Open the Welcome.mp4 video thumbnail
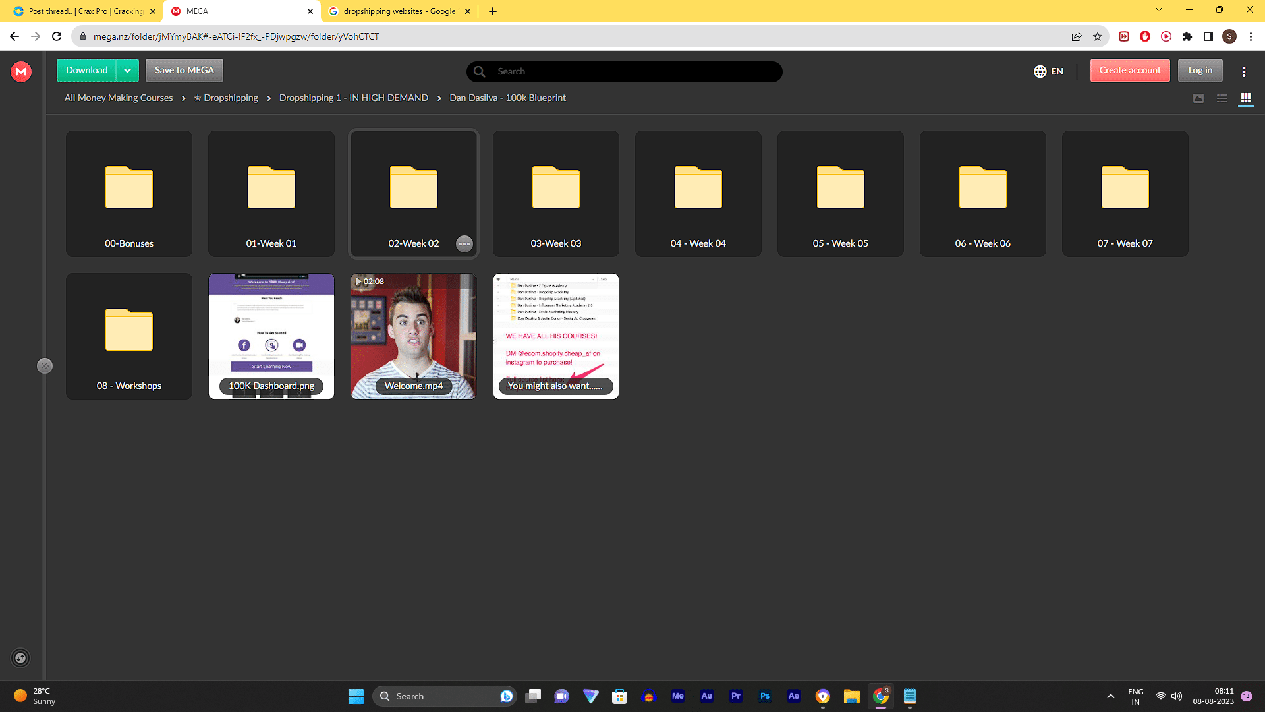The image size is (1265, 712). coord(414,336)
